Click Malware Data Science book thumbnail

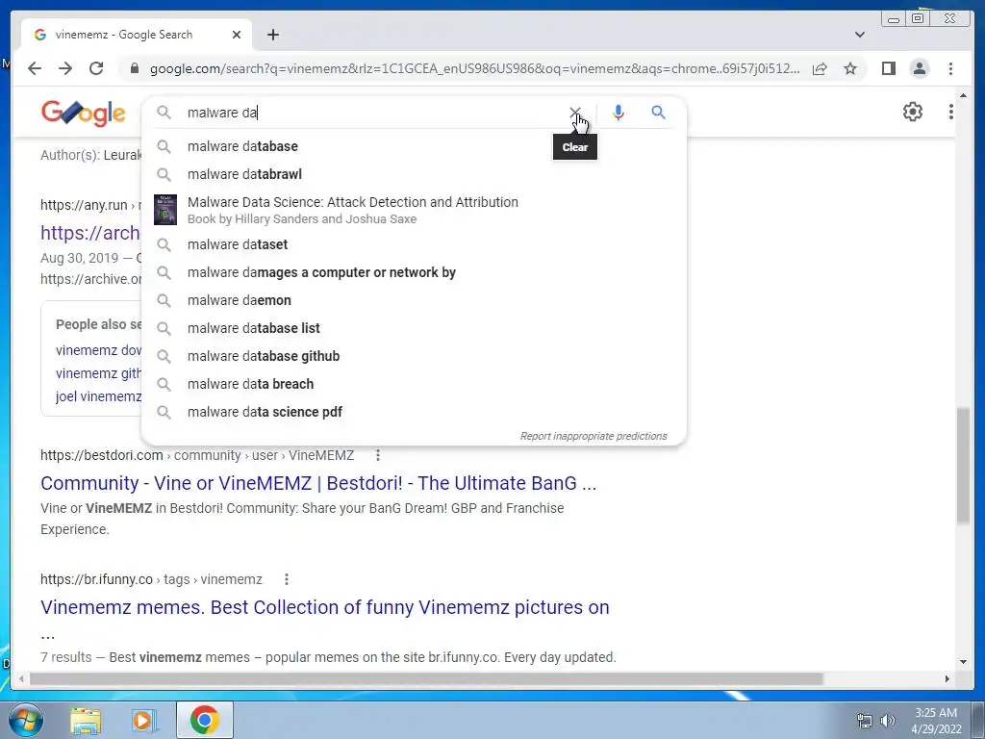[x=165, y=210]
